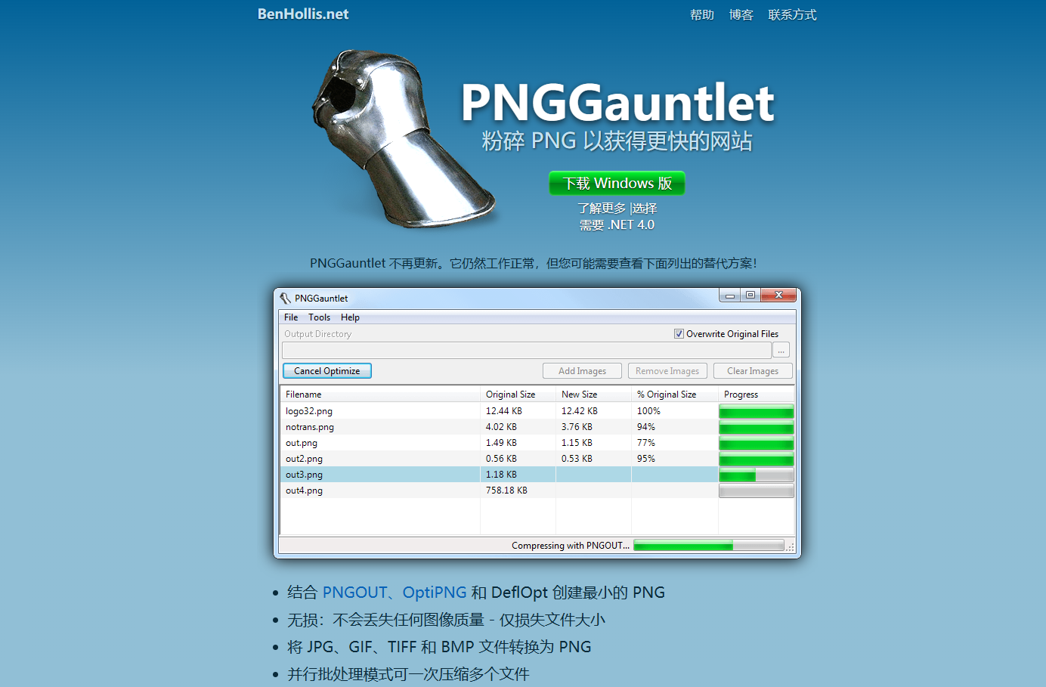This screenshot has width=1046, height=687.
Task: Click the output directory browse (...) button
Action: click(x=781, y=350)
